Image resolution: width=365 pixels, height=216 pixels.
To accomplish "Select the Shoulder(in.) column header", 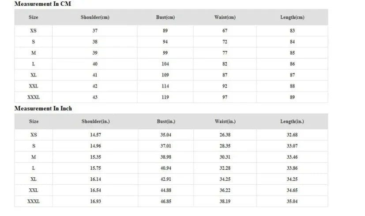I will point(95,121).
